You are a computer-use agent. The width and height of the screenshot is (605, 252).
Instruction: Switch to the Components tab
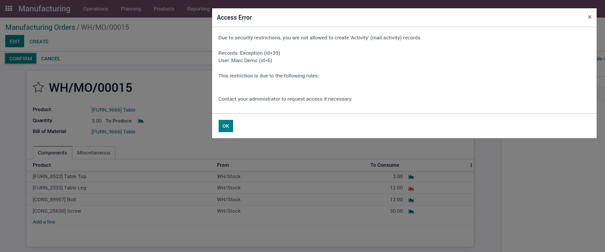[52, 153]
